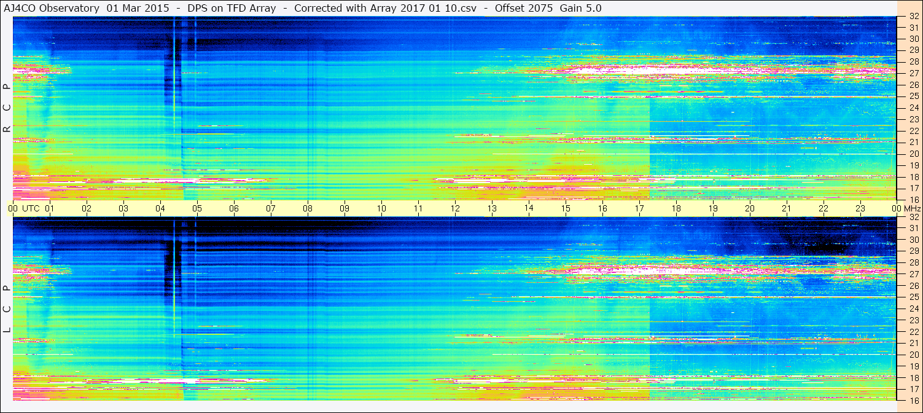
Task: Click the 30 frequency tick in RCP panel
Action: [x=913, y=39]
